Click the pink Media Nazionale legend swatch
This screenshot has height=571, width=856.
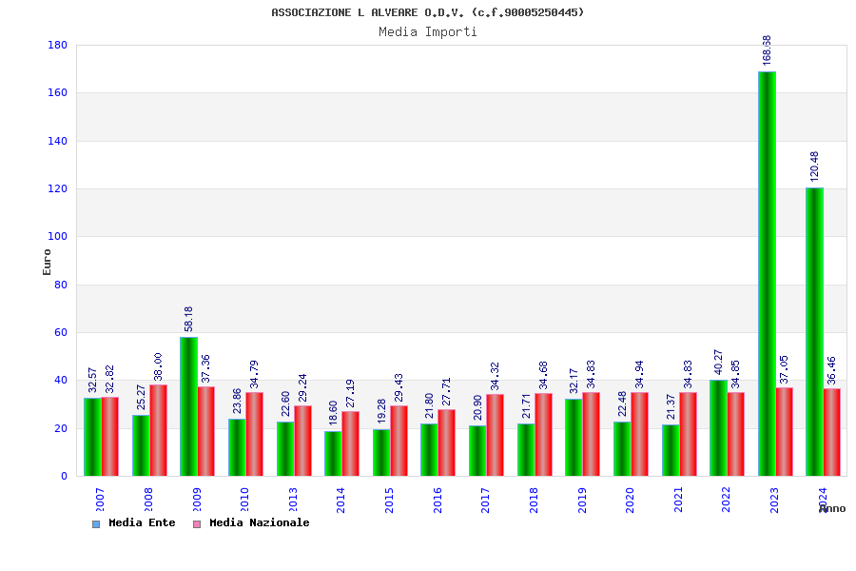[x=197, y=524]
